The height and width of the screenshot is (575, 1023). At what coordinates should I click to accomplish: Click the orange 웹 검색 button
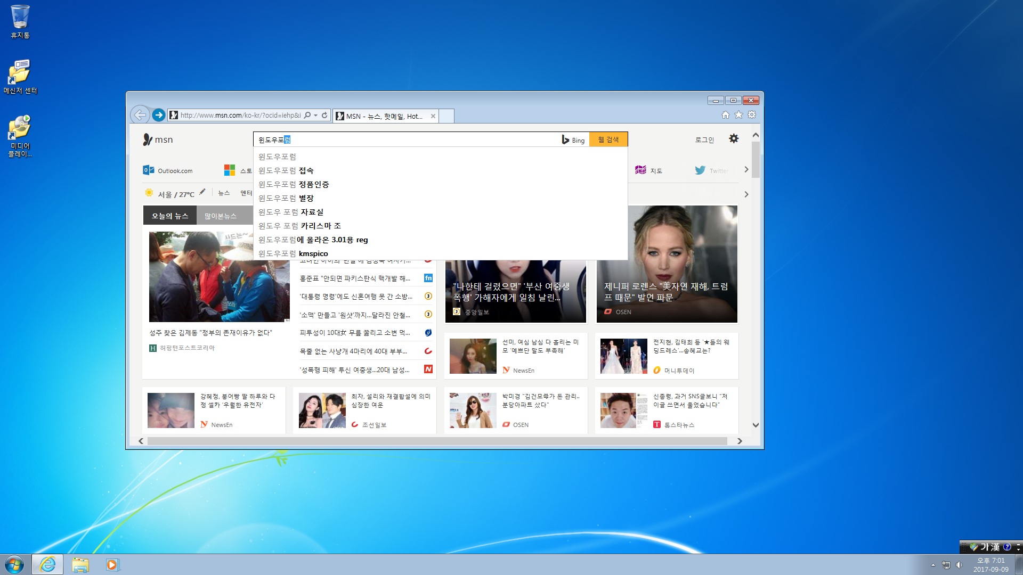click(608, 139)
